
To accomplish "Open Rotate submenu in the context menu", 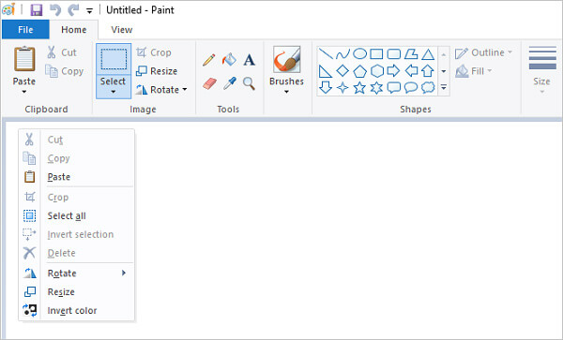I will point(77,273).
